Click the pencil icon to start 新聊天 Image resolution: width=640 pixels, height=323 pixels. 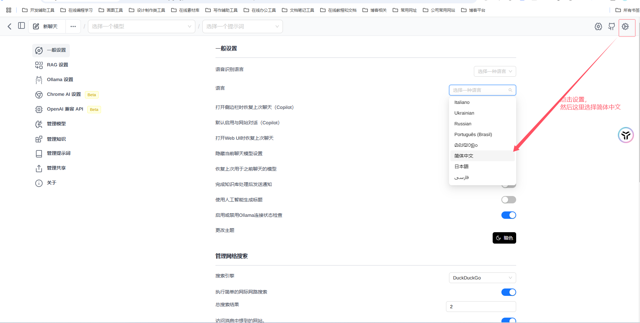coord(37,26)
